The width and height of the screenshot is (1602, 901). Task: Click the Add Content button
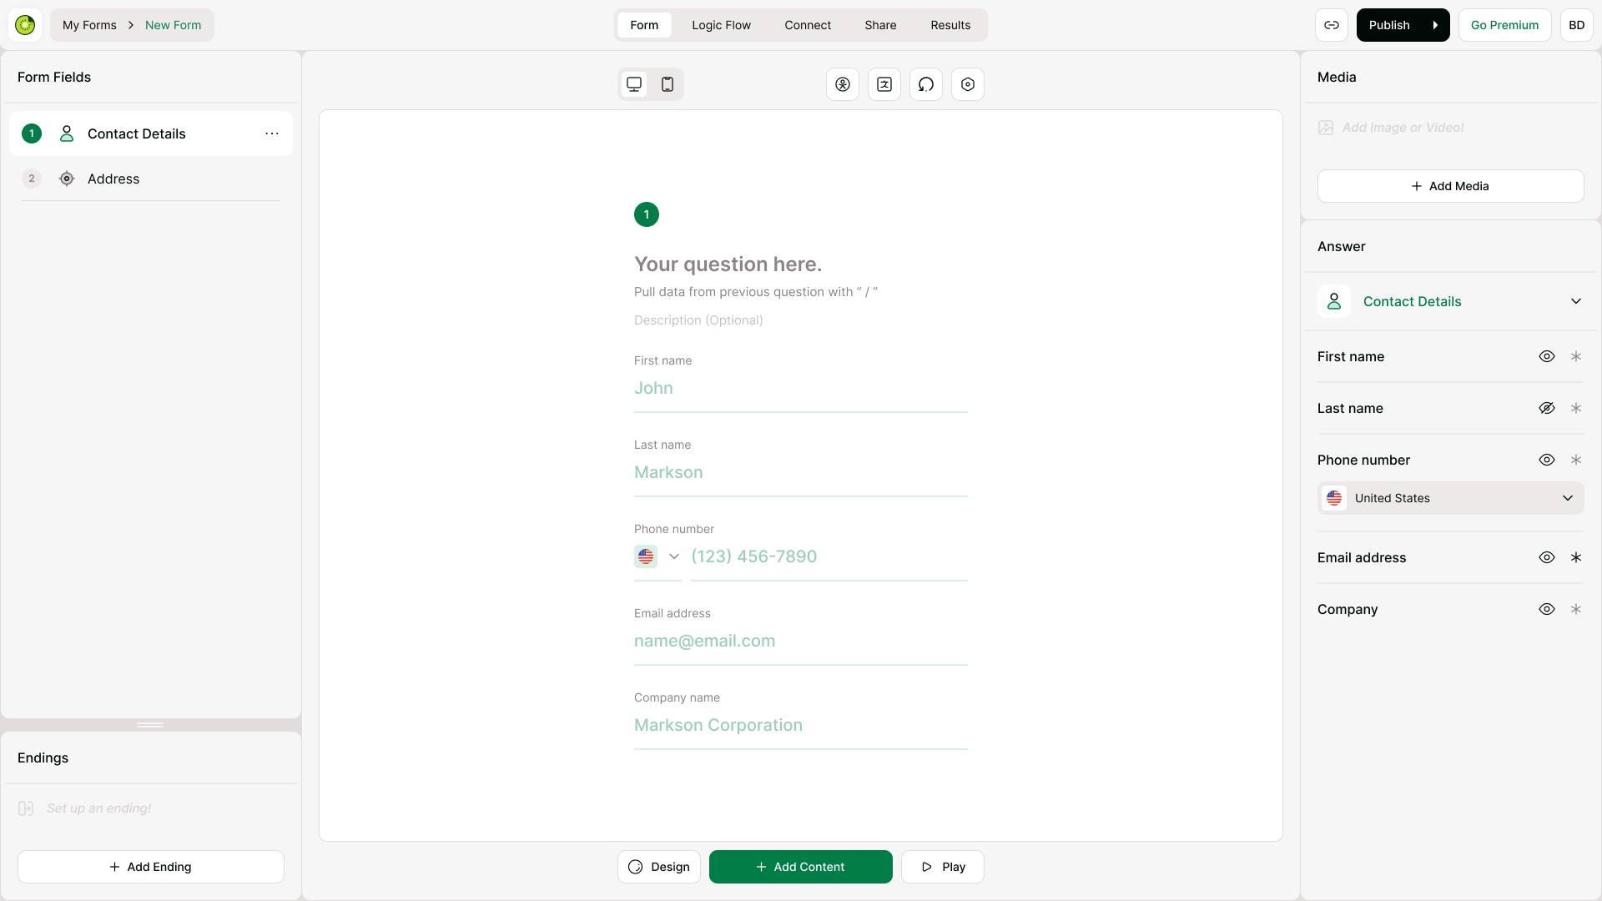(800, 866)
